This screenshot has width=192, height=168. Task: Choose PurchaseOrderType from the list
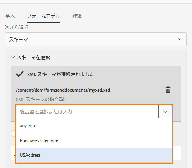[x=94, y=140]
